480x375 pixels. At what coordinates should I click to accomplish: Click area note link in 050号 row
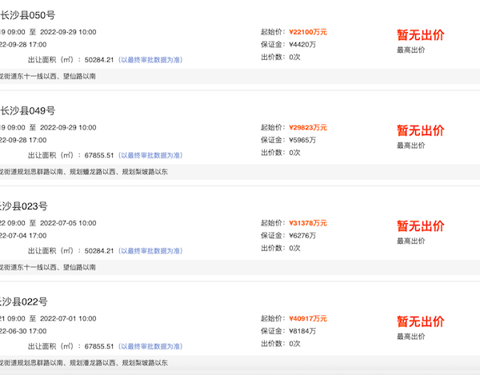point(150,60)
